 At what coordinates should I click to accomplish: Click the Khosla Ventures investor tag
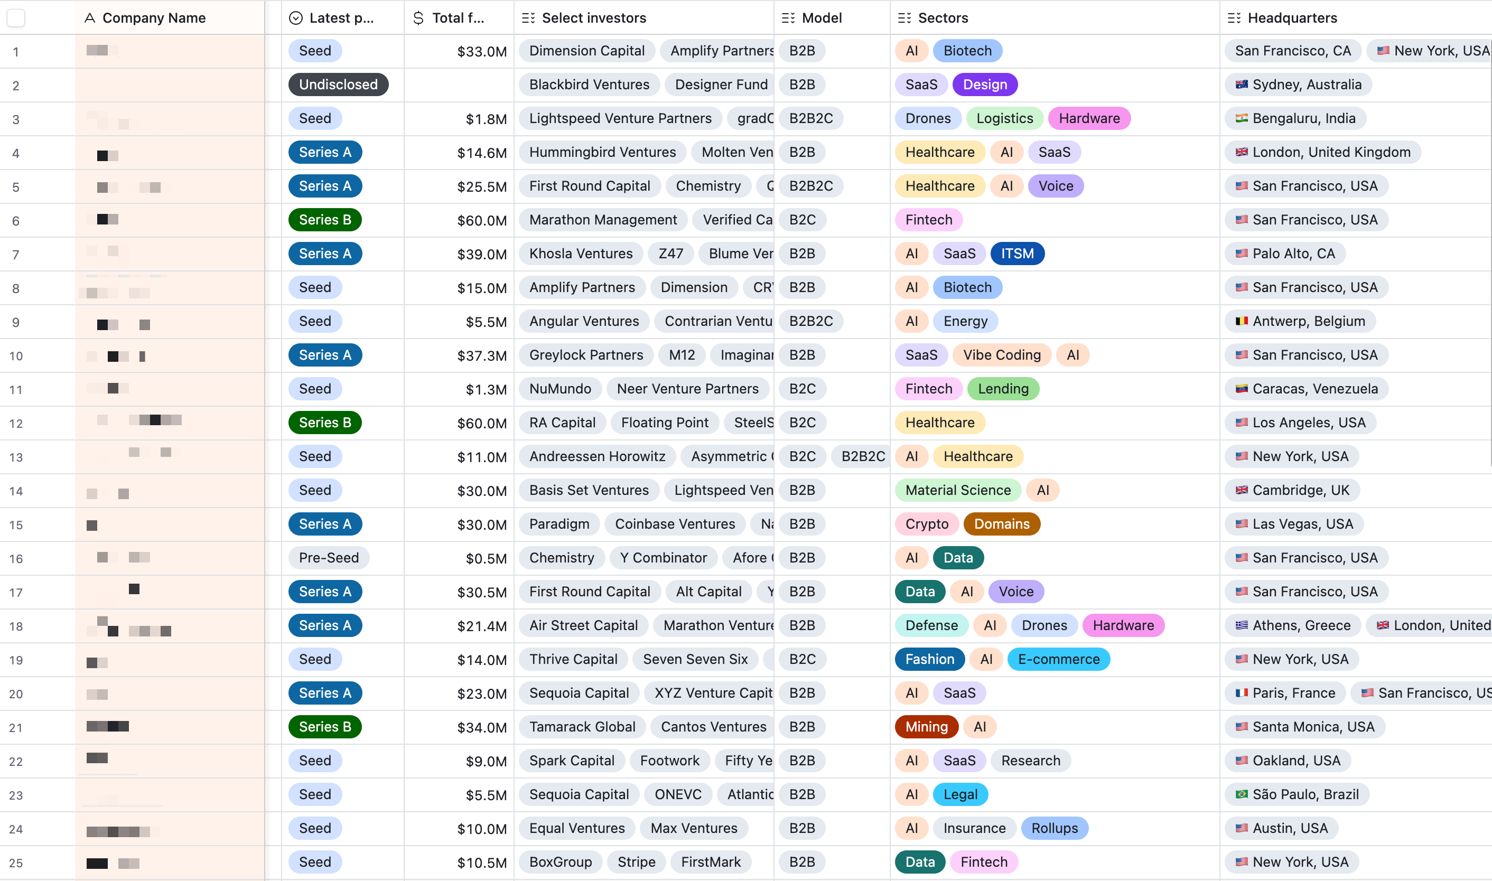tap(580, 254)
